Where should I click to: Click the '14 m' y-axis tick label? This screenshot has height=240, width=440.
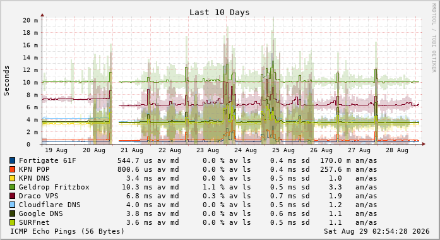30,57
